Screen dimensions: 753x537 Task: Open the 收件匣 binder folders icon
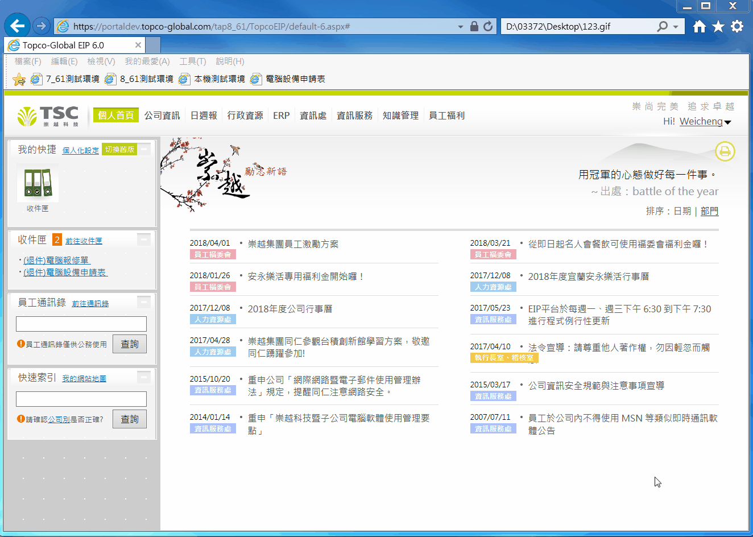point(38,183)
